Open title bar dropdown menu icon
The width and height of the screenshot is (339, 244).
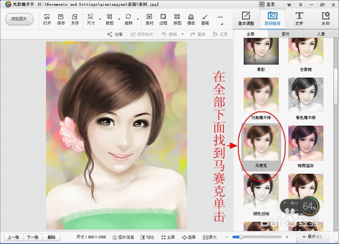pyautogui.click(x=300, y=5)
